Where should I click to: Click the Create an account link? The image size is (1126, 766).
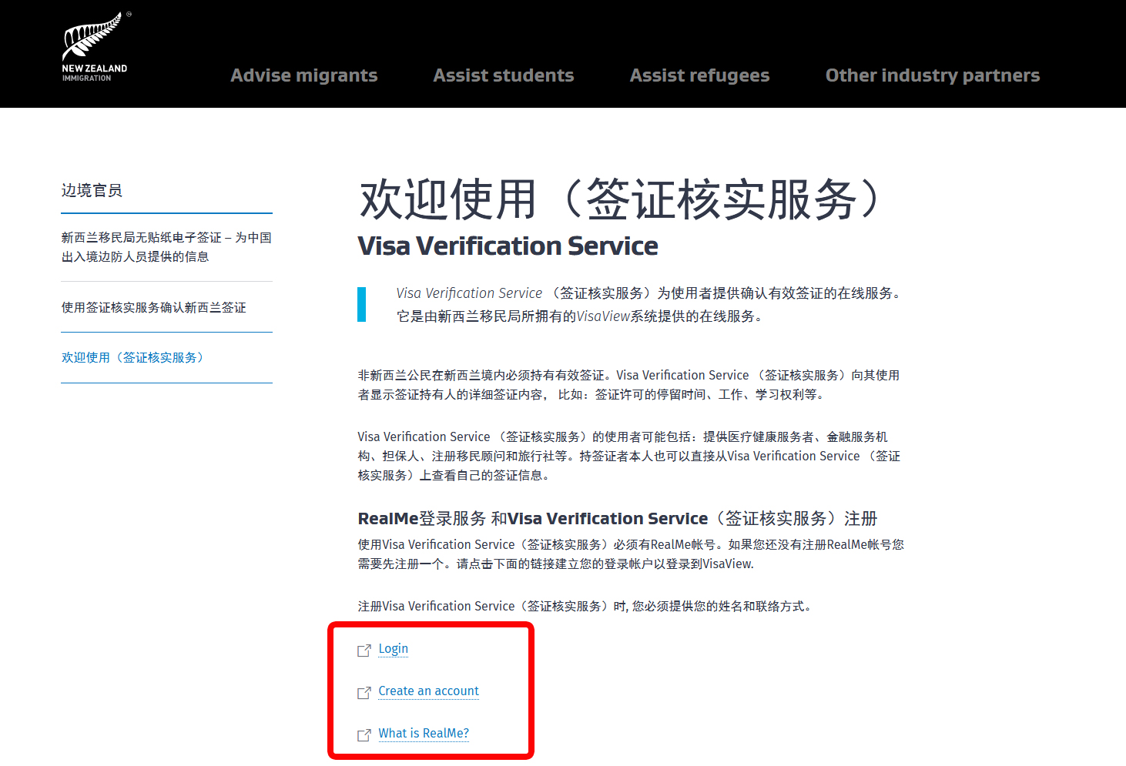coord(429,691)
